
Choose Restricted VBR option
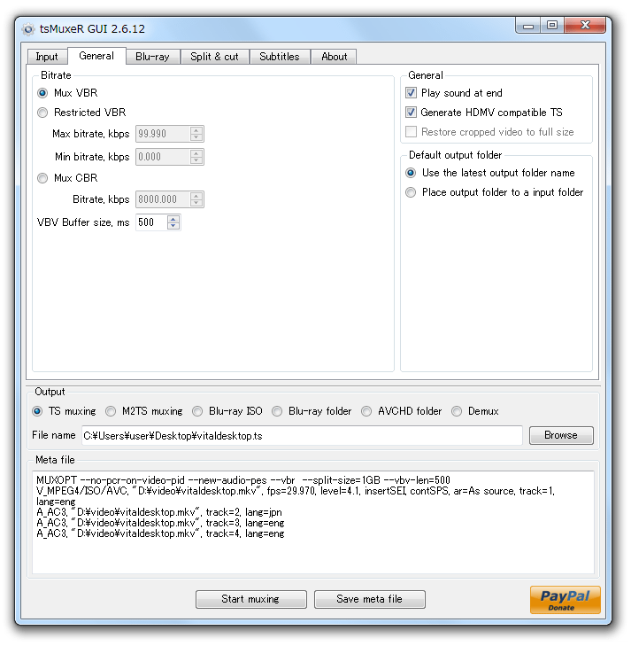coord(42,113)
